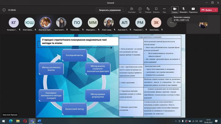Screen dimensions: 221x124
Task: Unmute the microphone (Микрофон)
Action: click(x=183, y=10)
